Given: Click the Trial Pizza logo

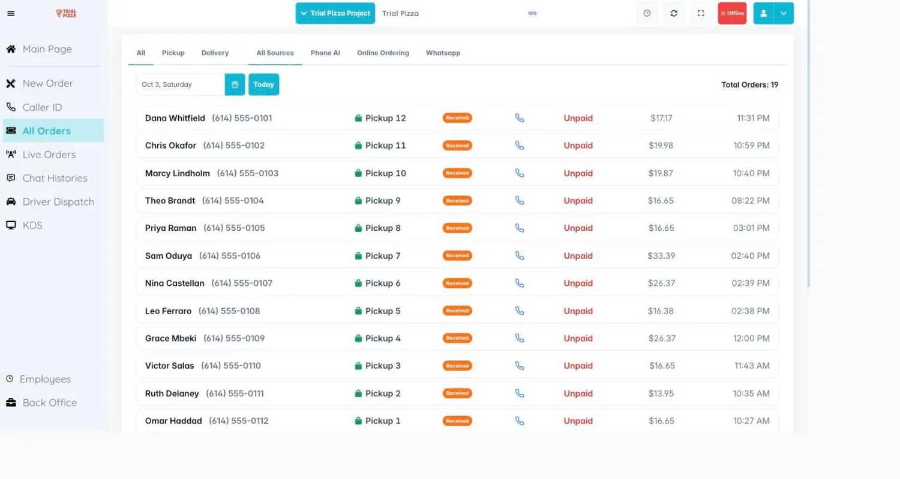Looking at the screenshot, I should point(66,13).
